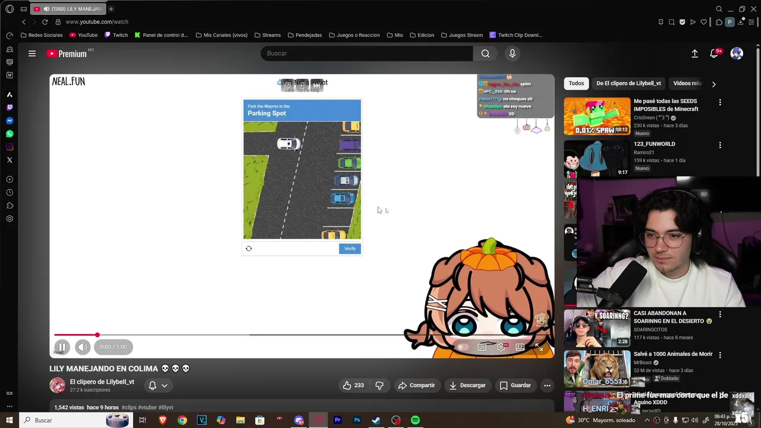Click the Descargar download button
The width and height of the screenshot is (761, 428).
(467, 385)
